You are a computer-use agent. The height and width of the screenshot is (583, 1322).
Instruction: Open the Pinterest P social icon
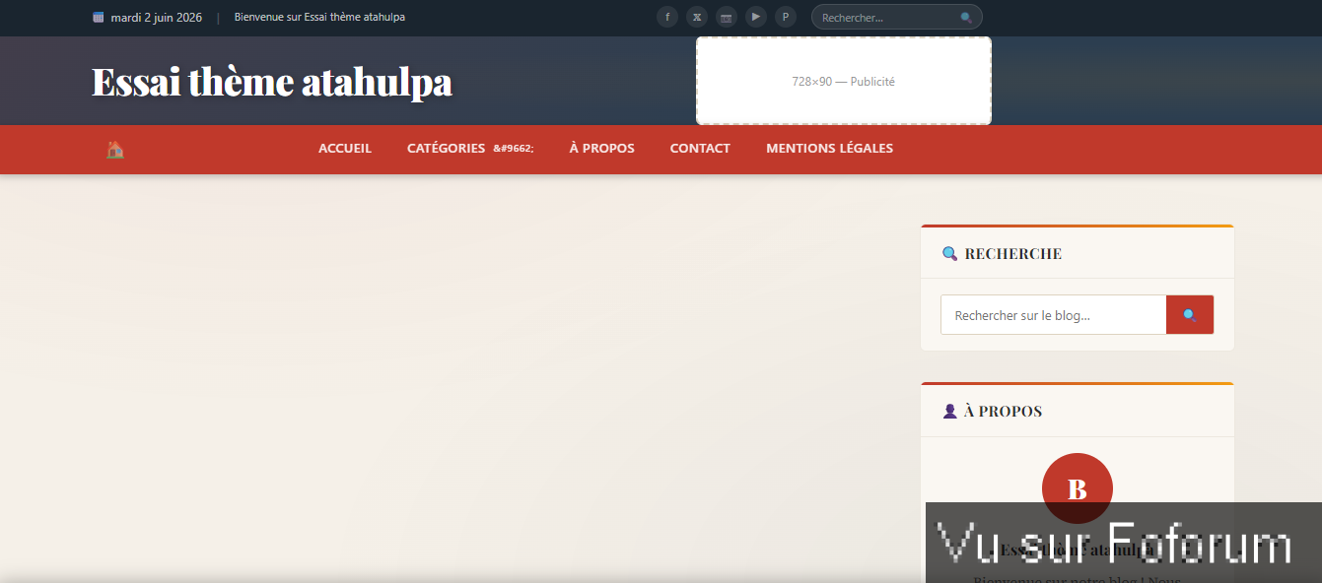click(x=786, y=17)
